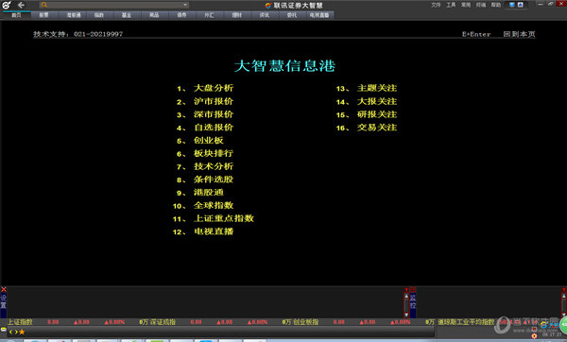Click the back arrow icon
Image resolution: width=567 pixels, height=342 pixels.
[x=21, y=5]
